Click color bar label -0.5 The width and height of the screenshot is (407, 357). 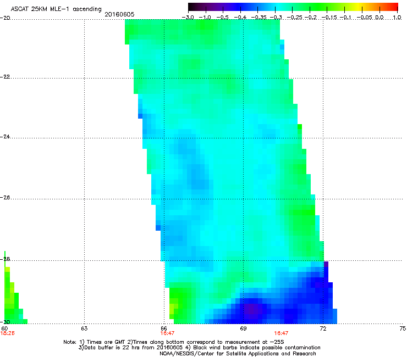click(222, 18)
